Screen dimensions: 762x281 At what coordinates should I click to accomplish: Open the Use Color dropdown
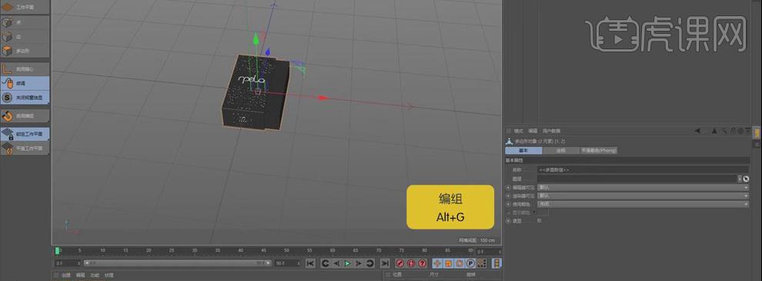(x=643, y=204)
